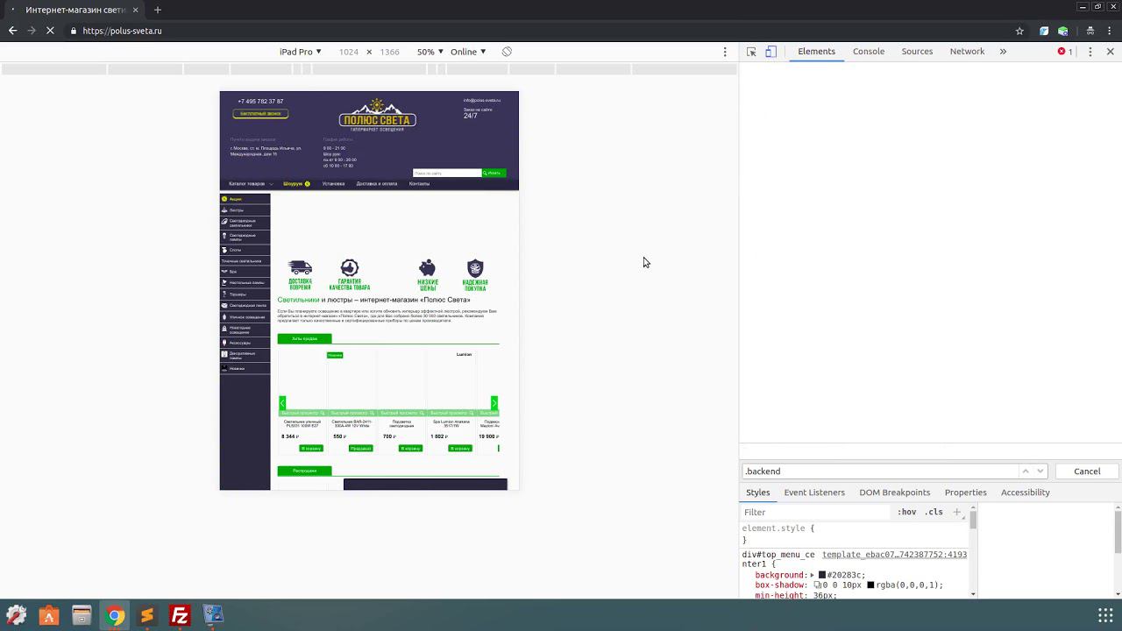Switch to the Sources panel
This screenshot has height=631, width=1122.
[x=917, y=52]
